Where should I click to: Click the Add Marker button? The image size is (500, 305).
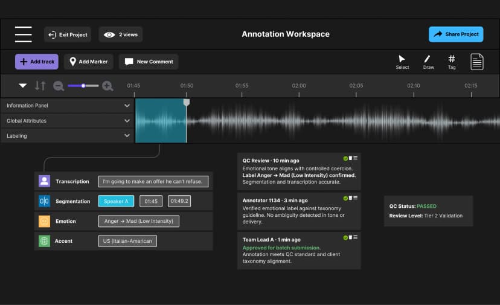pos(89,62)
